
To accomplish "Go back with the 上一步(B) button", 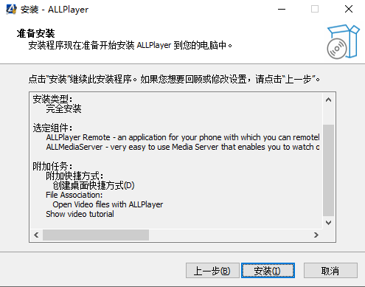I will [x=212, y=271].
